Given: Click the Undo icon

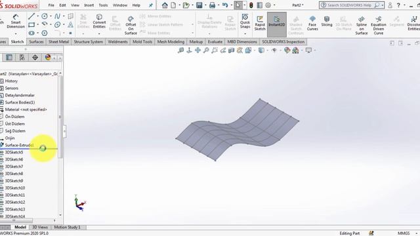Looking at the screenshot, I should click(224, 5).
